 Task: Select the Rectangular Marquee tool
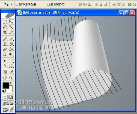pos(5,22)
